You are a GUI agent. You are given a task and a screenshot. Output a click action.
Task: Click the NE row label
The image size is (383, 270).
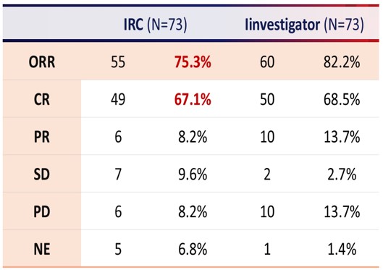pos(42,249)
